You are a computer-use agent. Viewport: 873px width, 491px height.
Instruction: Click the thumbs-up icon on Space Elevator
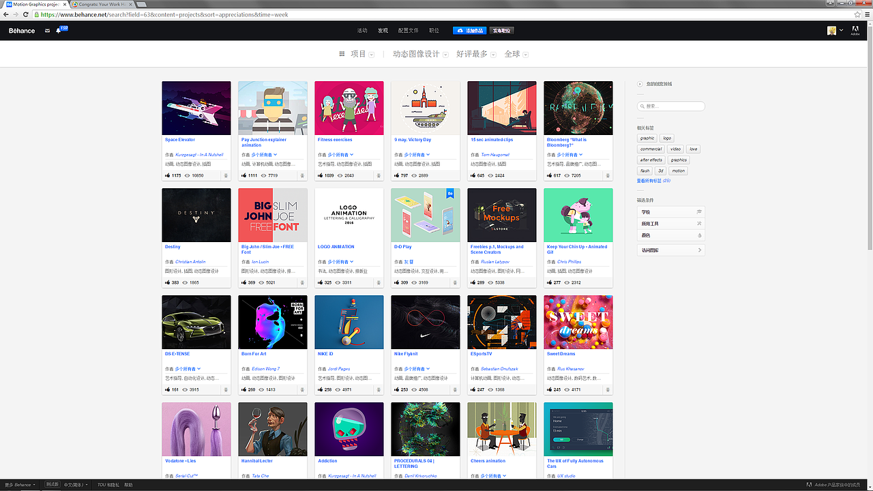pos(168,175)
